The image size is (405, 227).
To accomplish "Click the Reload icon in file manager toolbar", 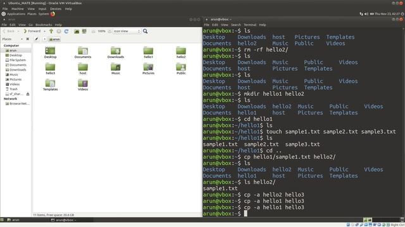I will click(x=66, y=31).
